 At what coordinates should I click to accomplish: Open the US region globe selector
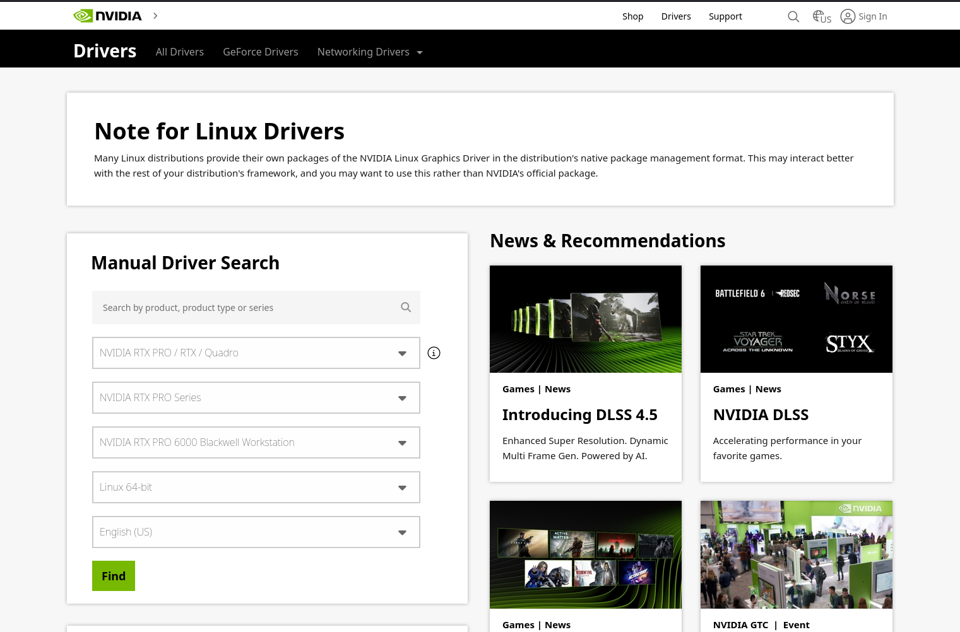pyautogui.click(x=821, y=16)
